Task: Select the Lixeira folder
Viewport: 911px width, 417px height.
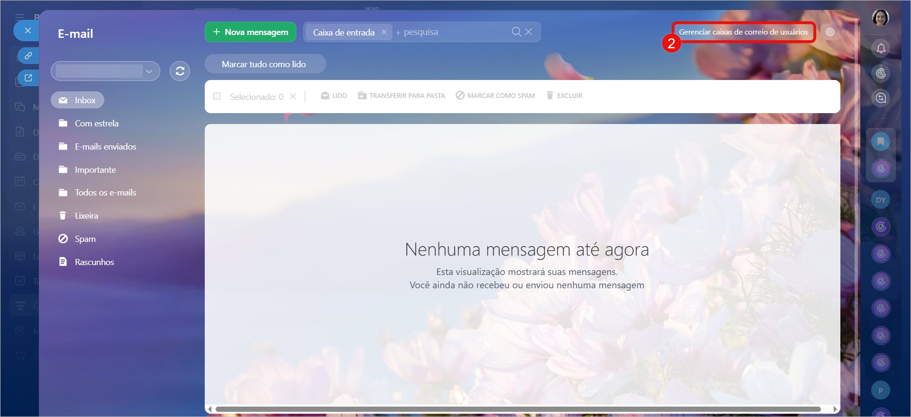Action: coord(86,216)
